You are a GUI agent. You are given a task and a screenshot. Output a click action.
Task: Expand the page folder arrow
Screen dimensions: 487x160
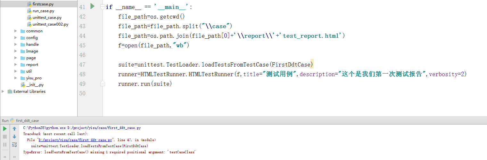16,58
